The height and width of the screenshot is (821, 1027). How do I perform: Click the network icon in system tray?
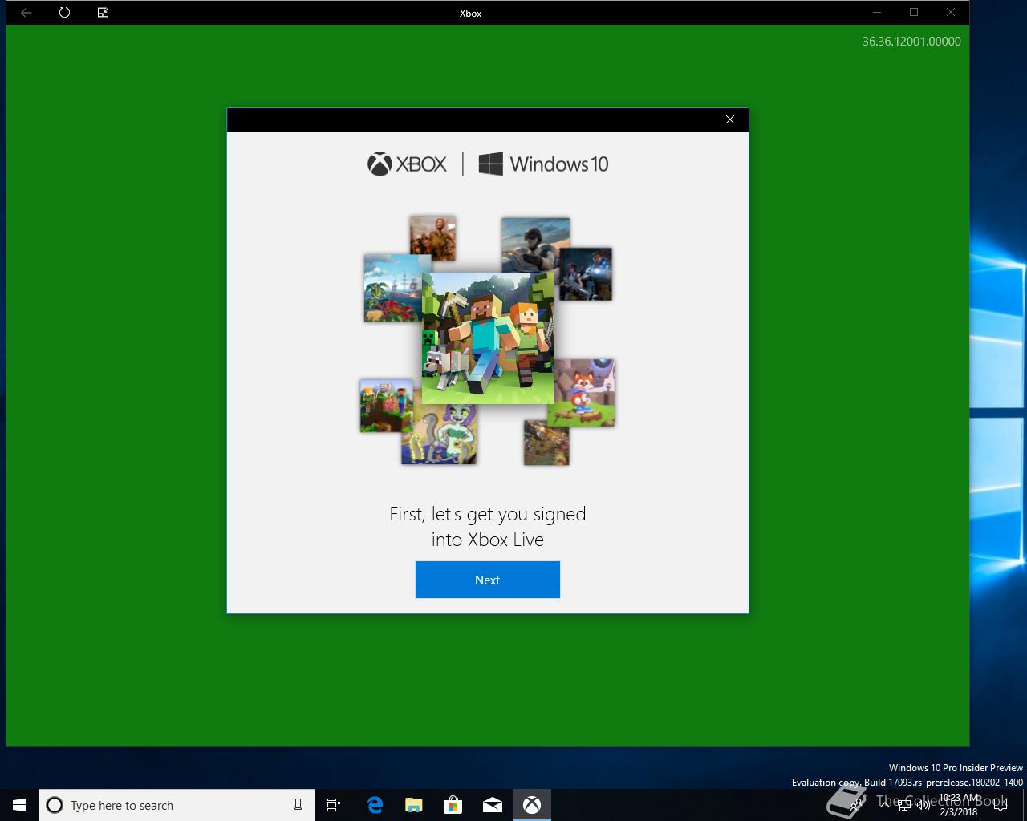[904, 805]
